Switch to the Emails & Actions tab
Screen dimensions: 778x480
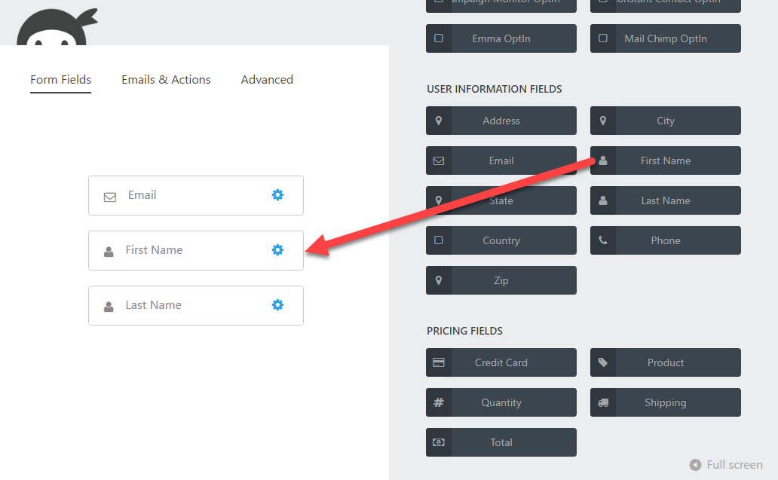(x=166, y=79)
